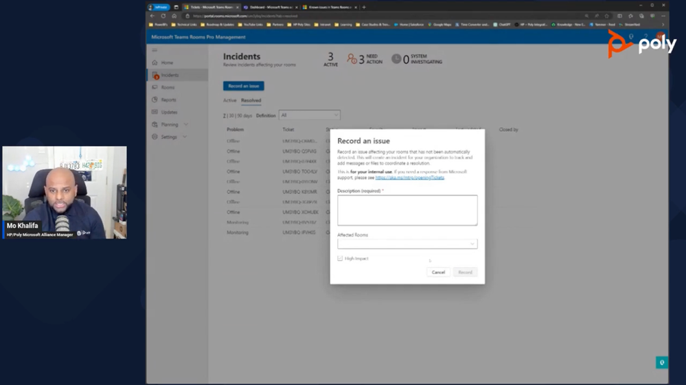Screen dimensions: 686x385
Task: Expand the Planning chevron
Action: tap(186, 124)
